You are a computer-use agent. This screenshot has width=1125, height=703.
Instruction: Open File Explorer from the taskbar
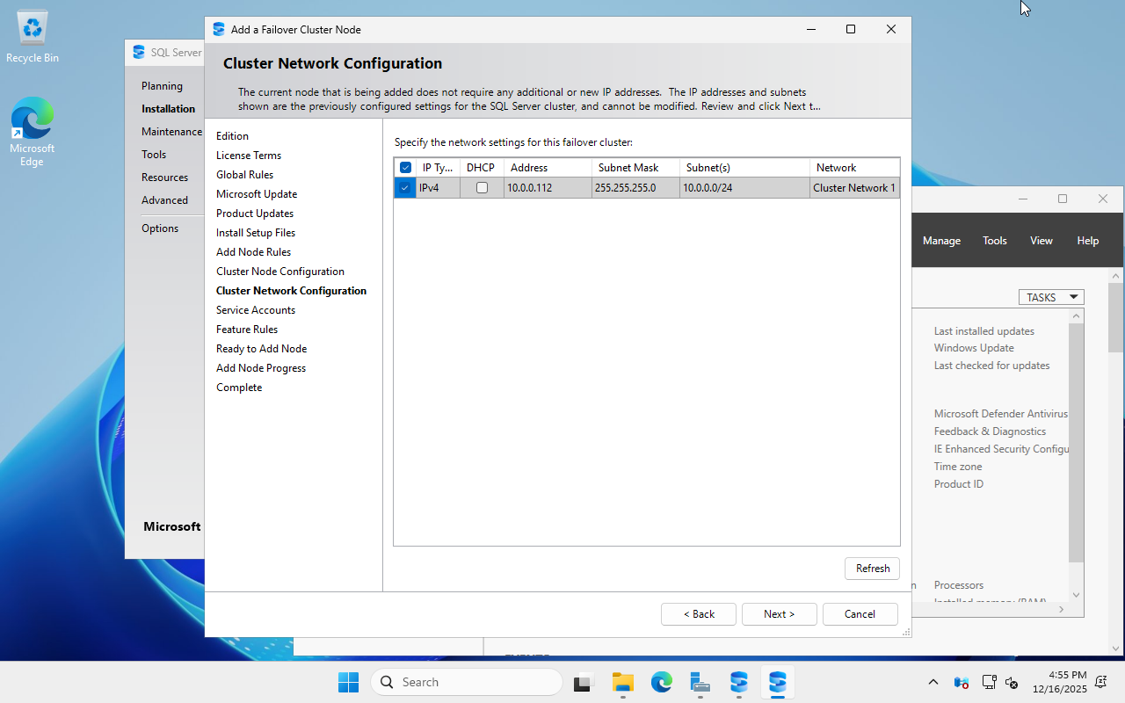pyautogui.click(x=623, y=682)
